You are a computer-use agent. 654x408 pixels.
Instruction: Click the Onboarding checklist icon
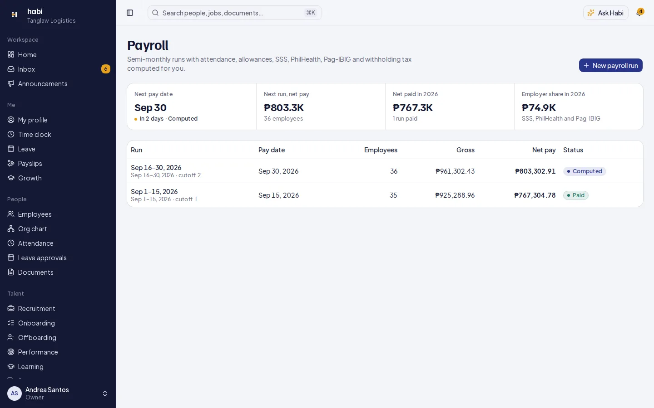click(x=11, y=323)
